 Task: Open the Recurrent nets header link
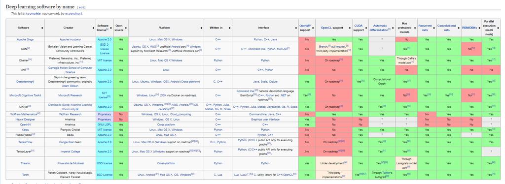point(425,28)
